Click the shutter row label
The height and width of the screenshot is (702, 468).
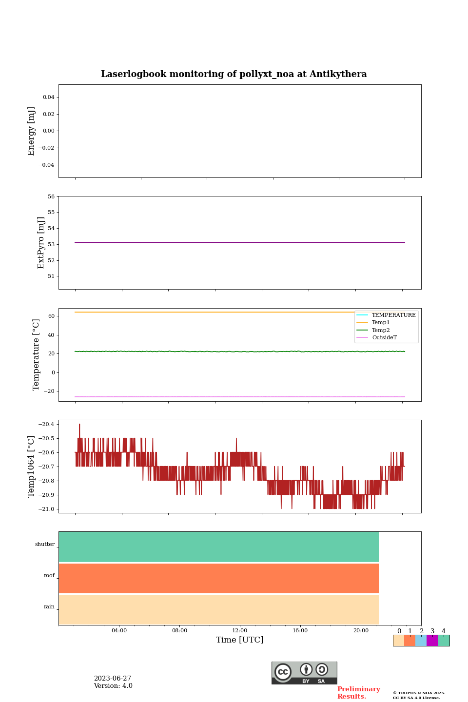[45, 545]
